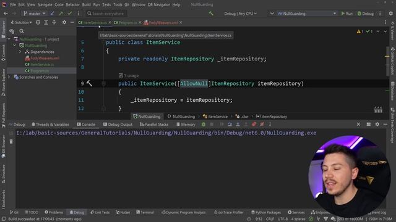
Task: Open debug panel gear settings
Action: click(377, 124)
